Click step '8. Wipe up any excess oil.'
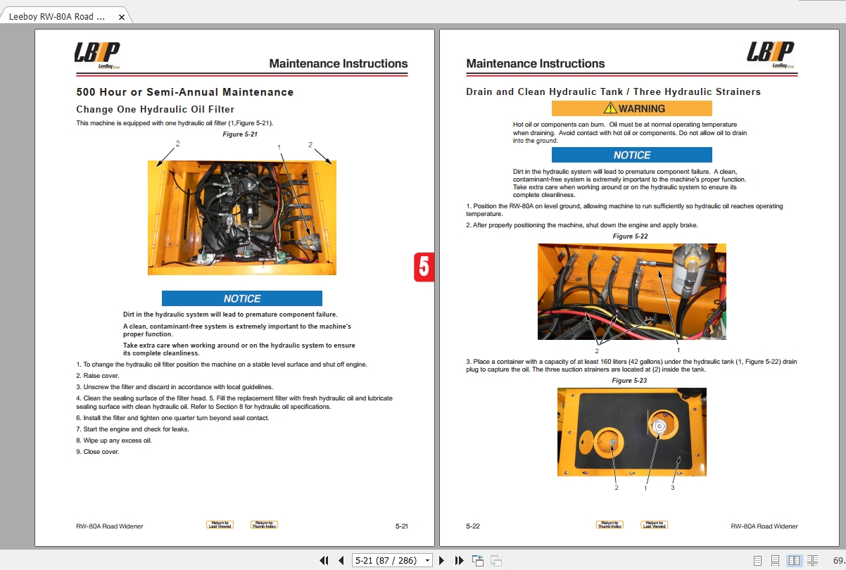 (x=114, y=441)
